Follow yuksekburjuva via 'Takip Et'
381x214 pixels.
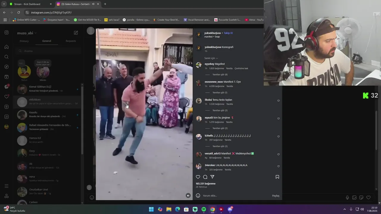click(x=228, y=33)
